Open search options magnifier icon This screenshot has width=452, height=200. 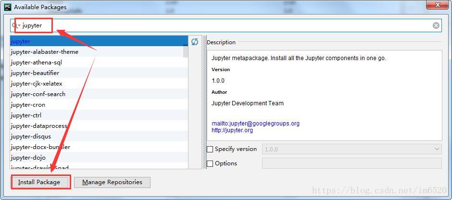click(x=15, y=25)
